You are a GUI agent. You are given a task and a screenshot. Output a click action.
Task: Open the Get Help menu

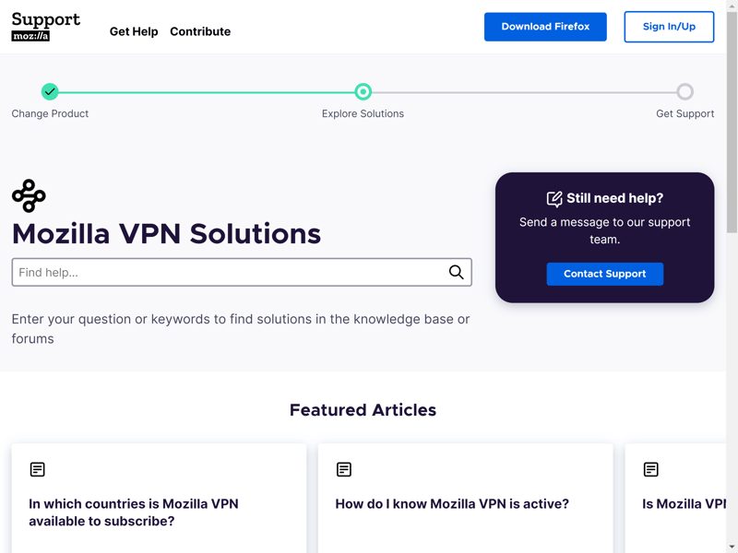point(134,31)
